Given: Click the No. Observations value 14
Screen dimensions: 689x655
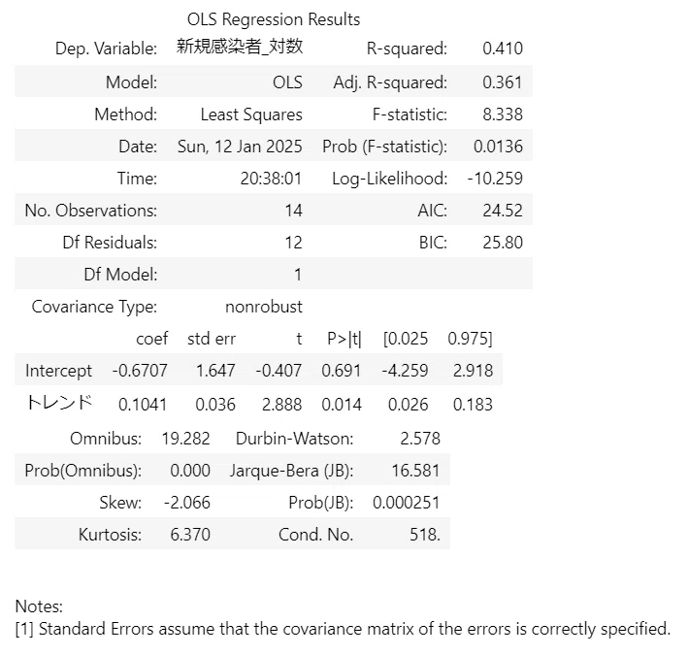Looking at the screenshot, I should [293, 211].
